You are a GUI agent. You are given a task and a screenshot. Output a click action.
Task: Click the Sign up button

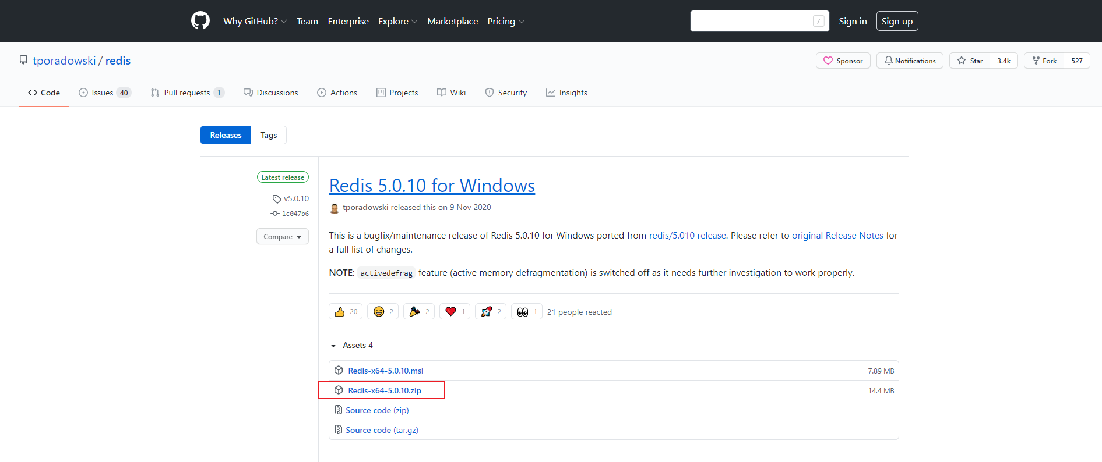point(897,21)
